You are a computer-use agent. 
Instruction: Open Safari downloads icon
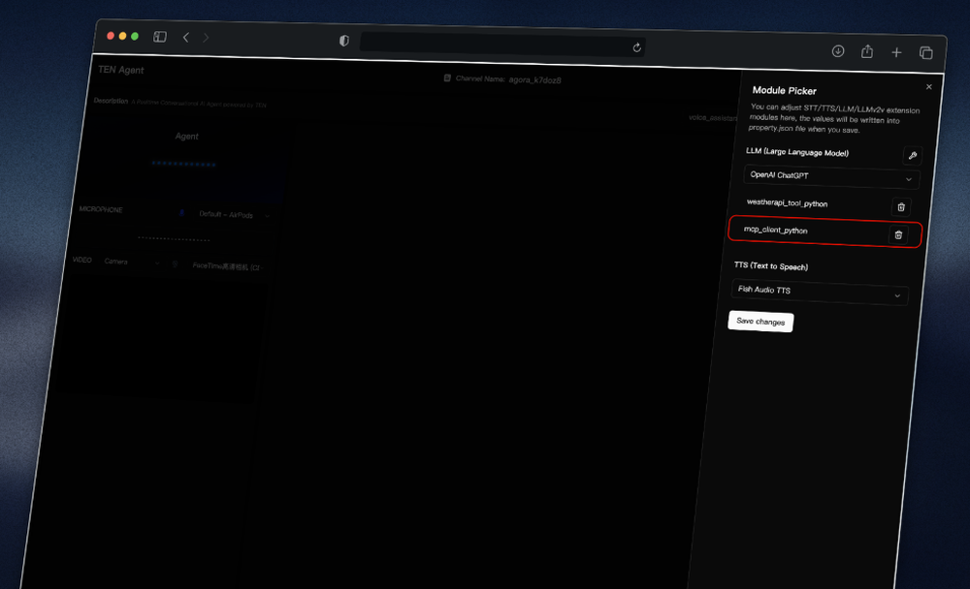838,51
